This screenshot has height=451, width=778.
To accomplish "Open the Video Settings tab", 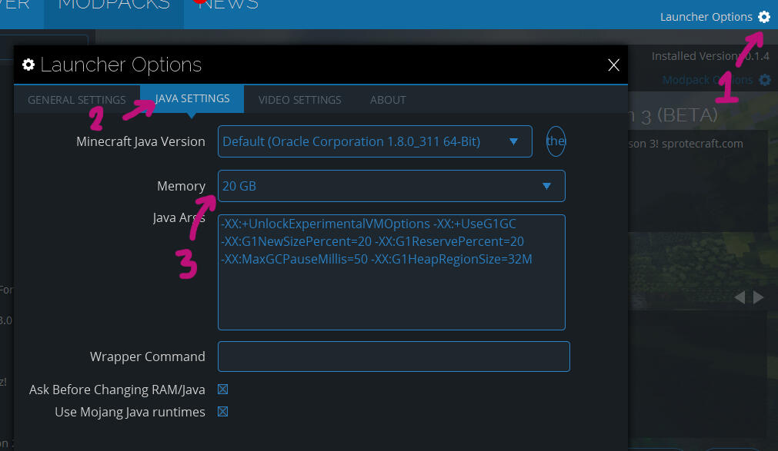I will 299,100.
